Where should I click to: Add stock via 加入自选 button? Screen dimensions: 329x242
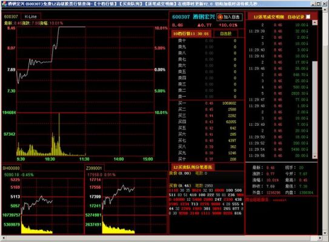[229, 17]
